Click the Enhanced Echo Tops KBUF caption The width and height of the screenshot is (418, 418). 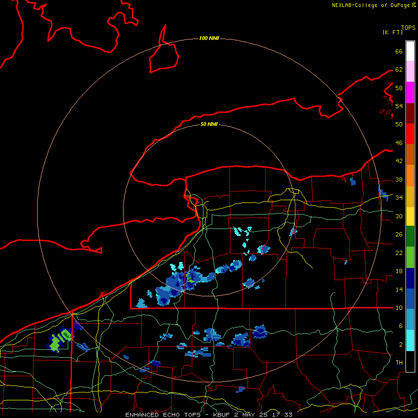209,415
